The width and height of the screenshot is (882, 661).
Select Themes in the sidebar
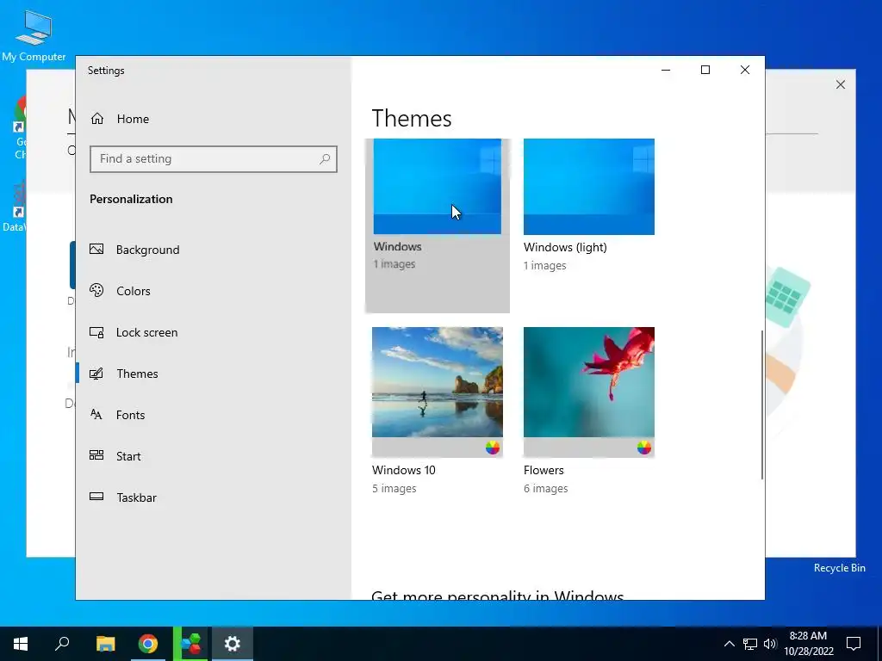click(x=137, y=374)
